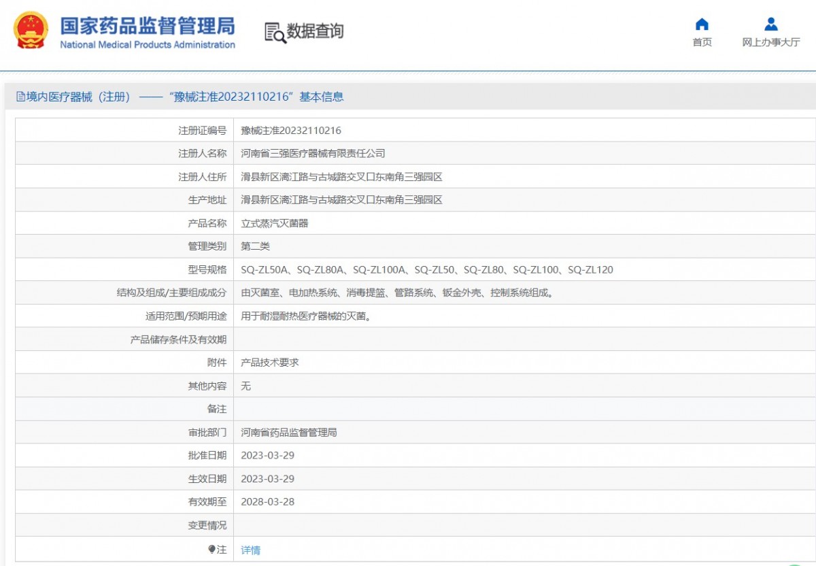Viewport: 816px width, 566px height.
Task: Click expiry date 2028-03-28
Action: pyautogui.click(x=268, y=502)
